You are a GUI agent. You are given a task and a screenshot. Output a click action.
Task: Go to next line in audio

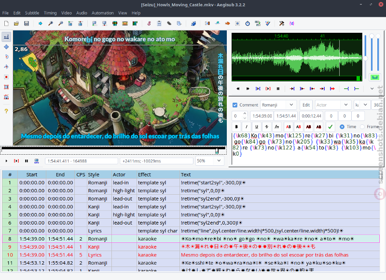point(248,89)
